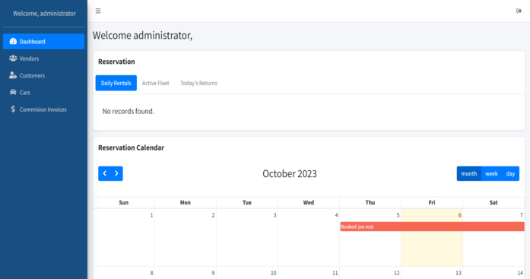The width and height of the screenshot is (530, 279).
Task: Open Commision Invoices in the sidebar
Action: click(x=43, y=109)
